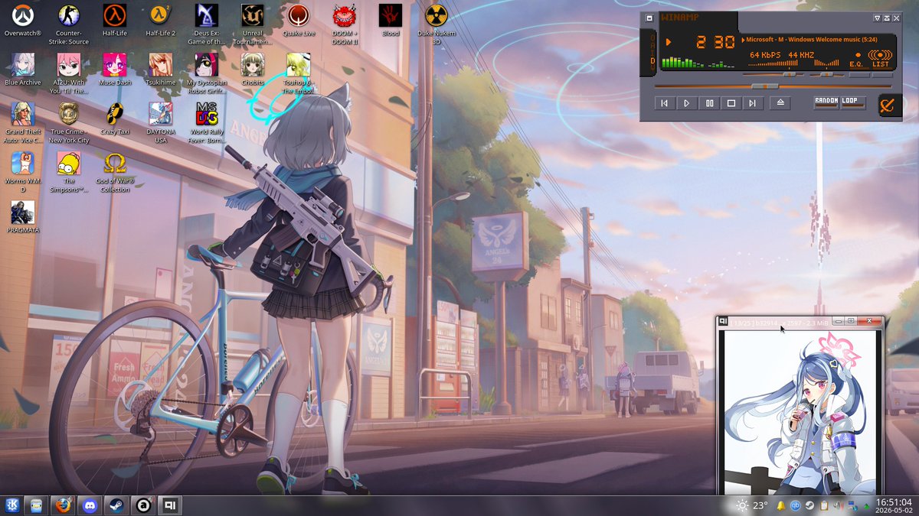Select the Blue Archive desktop icon

coord(23,69)
